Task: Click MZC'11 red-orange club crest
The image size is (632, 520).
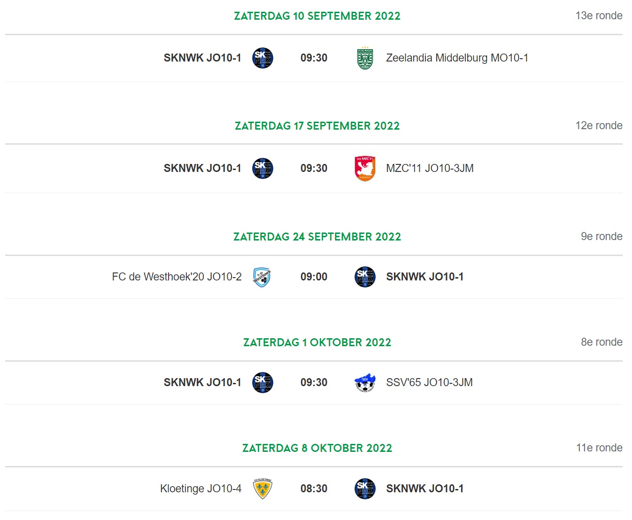Action: (x=365, y=169)
